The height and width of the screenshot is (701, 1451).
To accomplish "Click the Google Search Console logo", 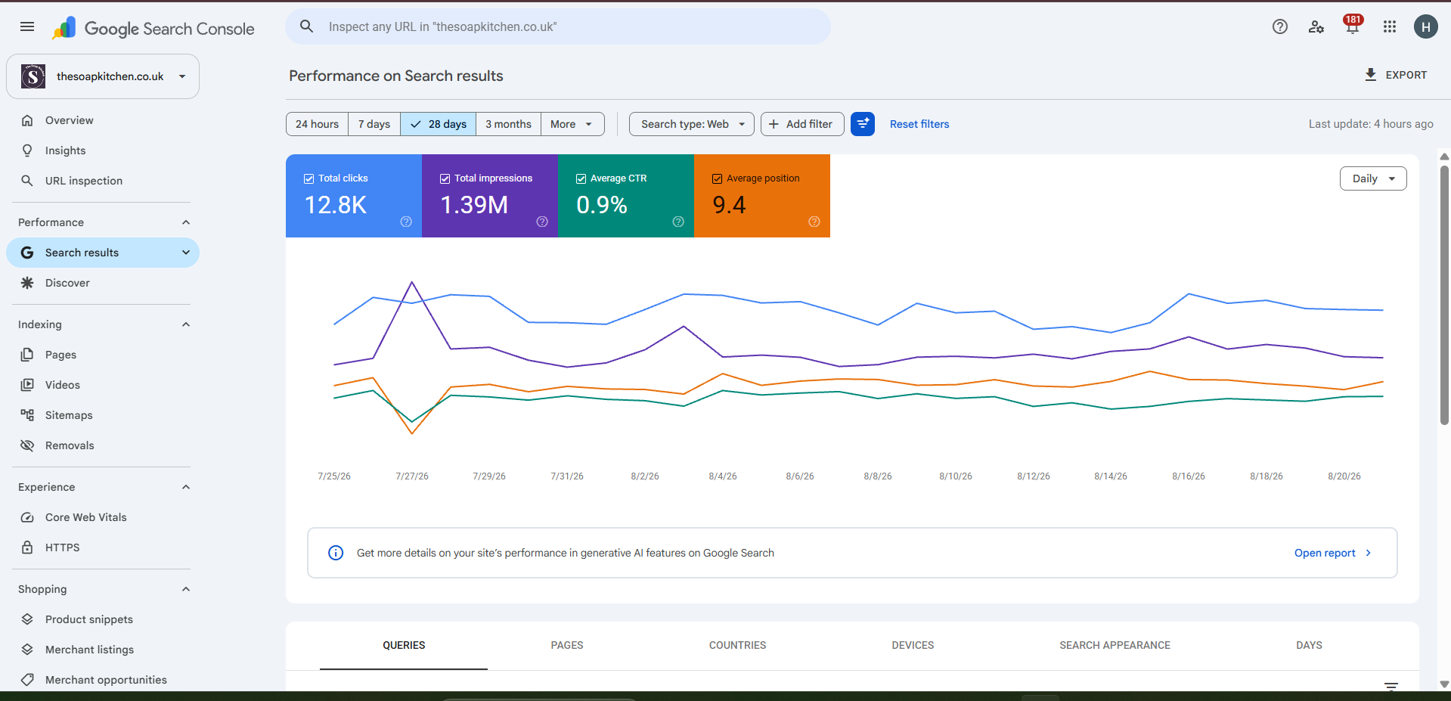I will [153, 28].
